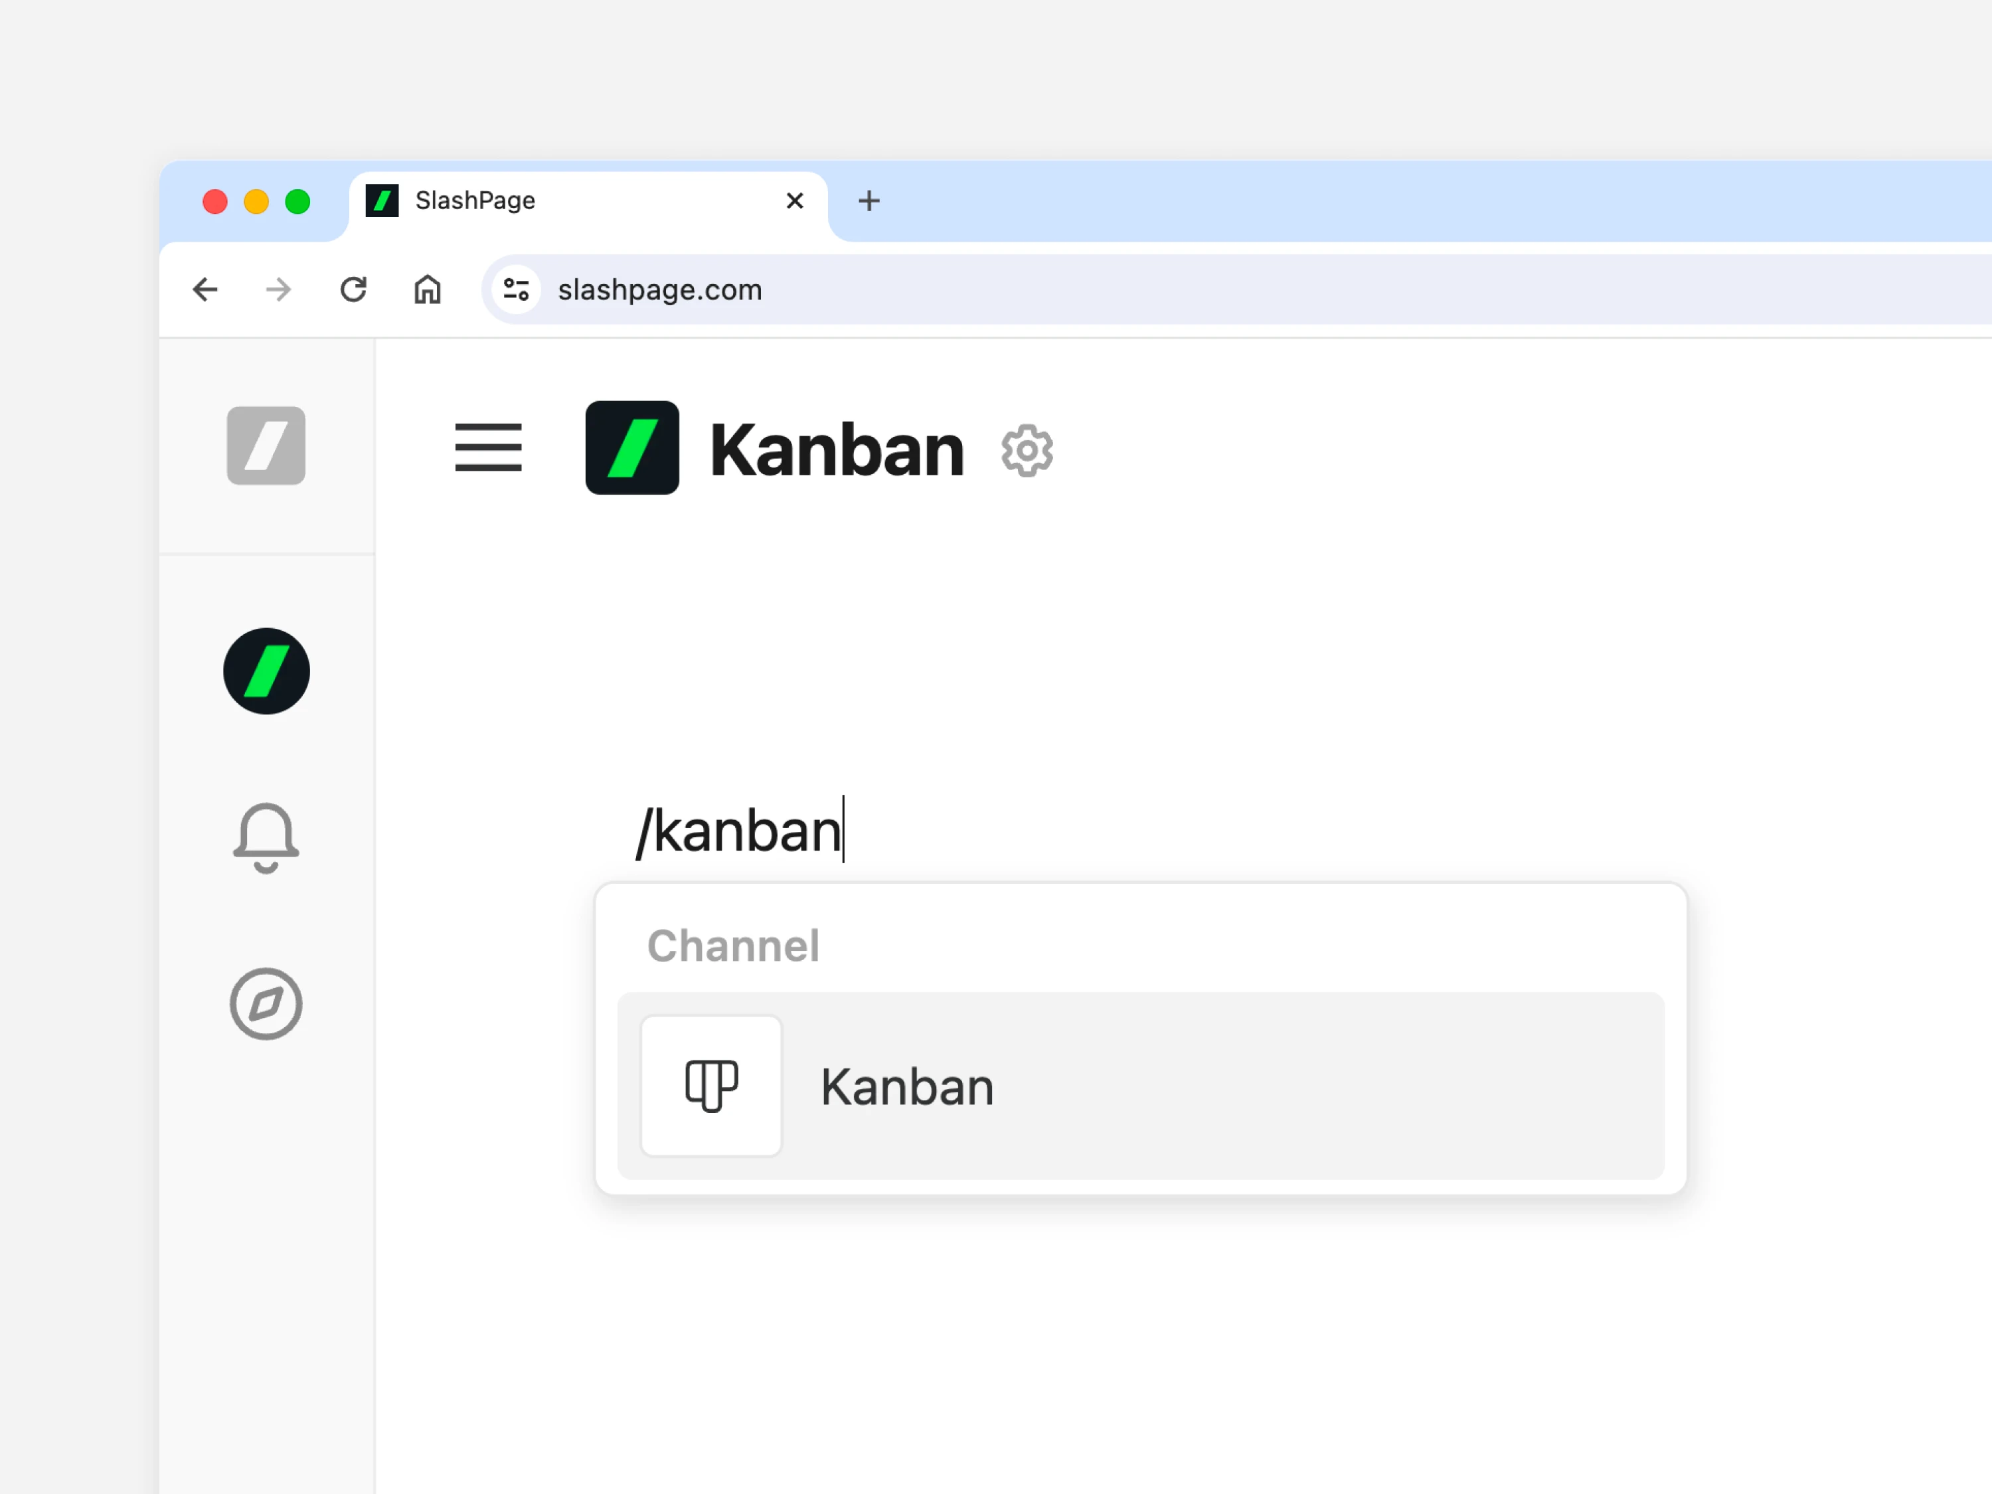Open Kanban settings gear
The image size is (1992, 1494).
[x=1027, y=450]
